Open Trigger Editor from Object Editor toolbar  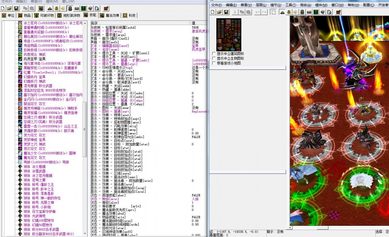pyautogui.click(x=57, y=8)
